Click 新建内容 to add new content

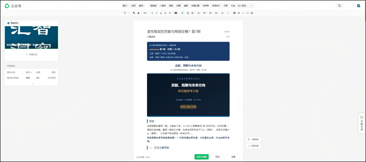[31, 54]
